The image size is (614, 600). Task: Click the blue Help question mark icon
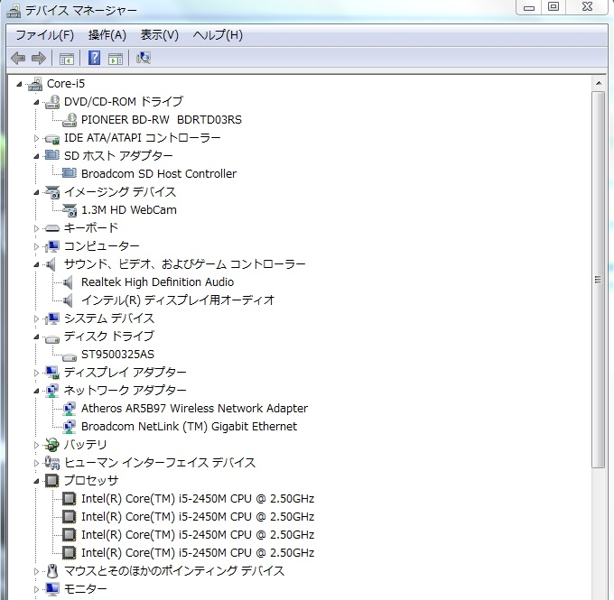point(94,59)
